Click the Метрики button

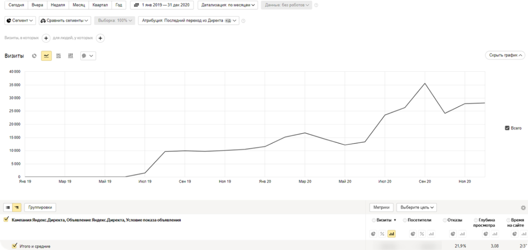click(x=382, y=207)
